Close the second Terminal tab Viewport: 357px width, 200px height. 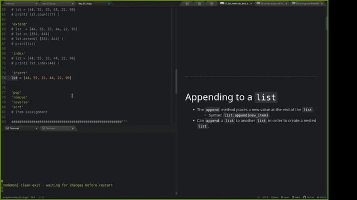pos(73,128)
